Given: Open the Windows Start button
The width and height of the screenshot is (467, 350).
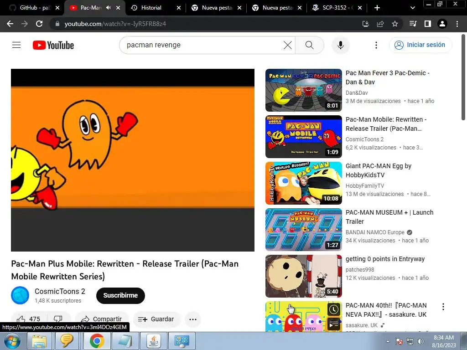Looking at the screenshot, I should point(12,341).
